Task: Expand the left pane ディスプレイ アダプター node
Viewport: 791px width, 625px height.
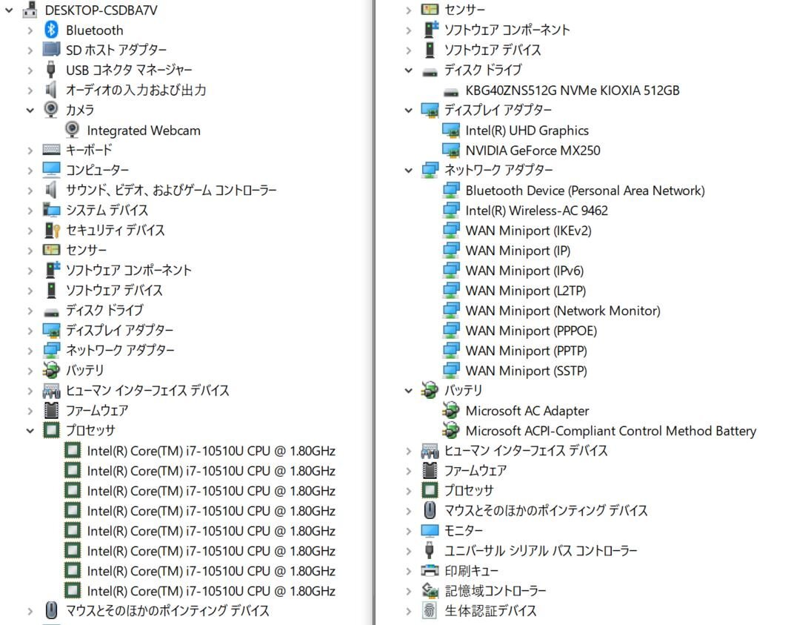Action: point(30,330)
